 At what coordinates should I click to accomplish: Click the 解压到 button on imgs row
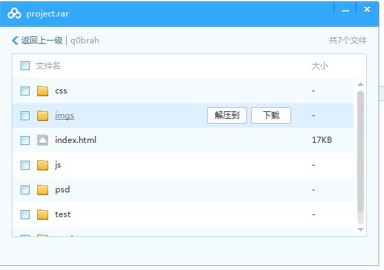[x=227, y=115]
